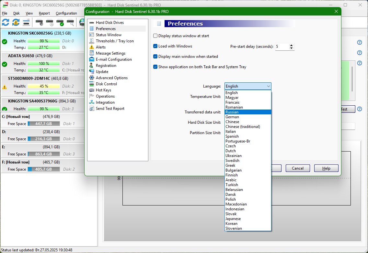Click the blue refresh arrows toolbar icon

click(6, 22)
